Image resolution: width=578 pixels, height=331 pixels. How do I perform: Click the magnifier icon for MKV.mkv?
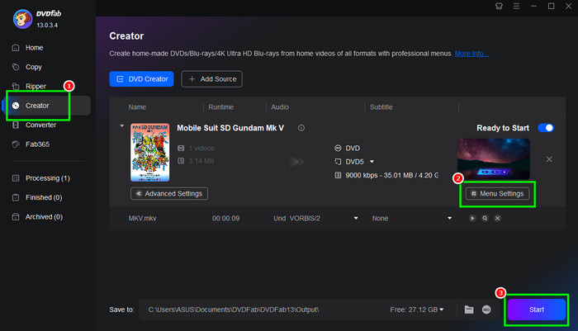pyautogui.click(x=485, y=218)
